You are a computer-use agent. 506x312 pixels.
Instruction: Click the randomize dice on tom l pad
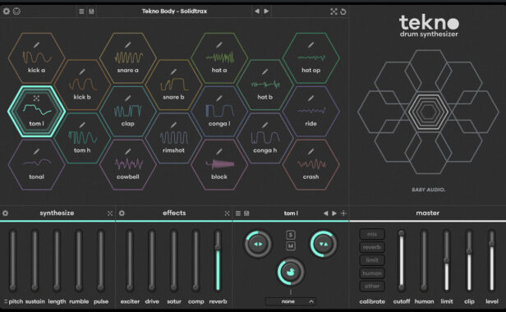point(36,98)
